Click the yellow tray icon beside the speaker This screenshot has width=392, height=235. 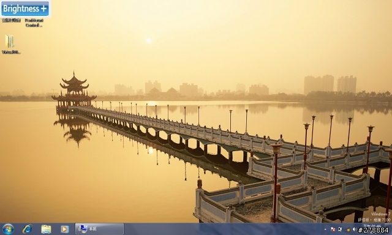[348, 229]
